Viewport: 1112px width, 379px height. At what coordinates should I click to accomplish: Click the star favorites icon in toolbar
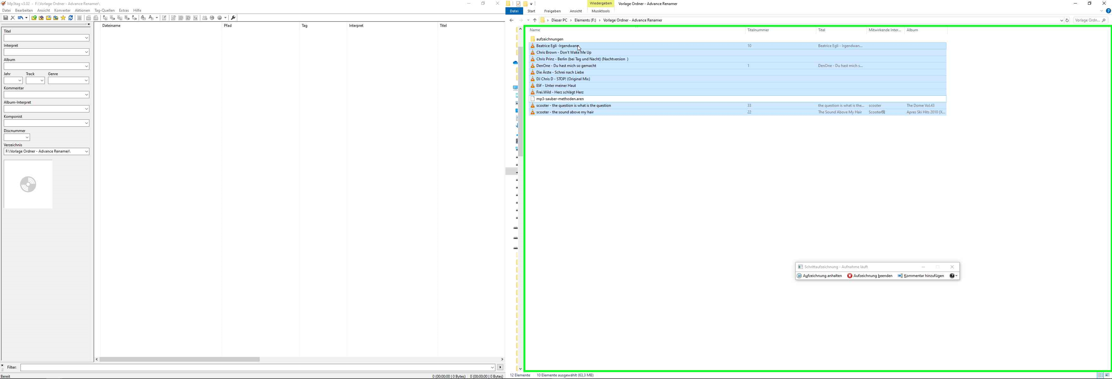tap(63, 18)
